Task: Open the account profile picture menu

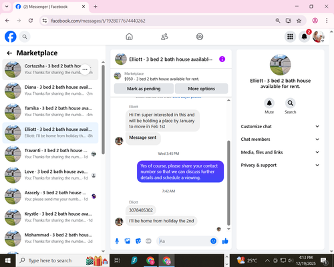Action: pyautogui.click(x=319, y=37)
